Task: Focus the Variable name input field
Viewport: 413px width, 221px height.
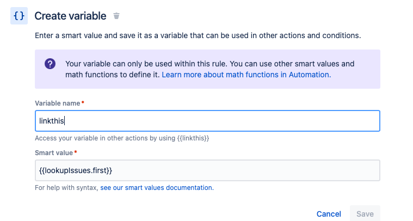Action: tap(207, 121)
